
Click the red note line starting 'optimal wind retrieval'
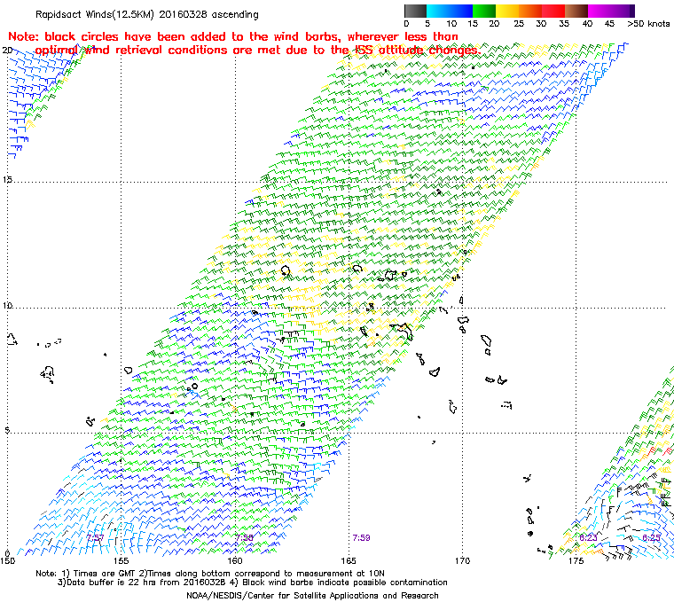(x=257, y=51)
